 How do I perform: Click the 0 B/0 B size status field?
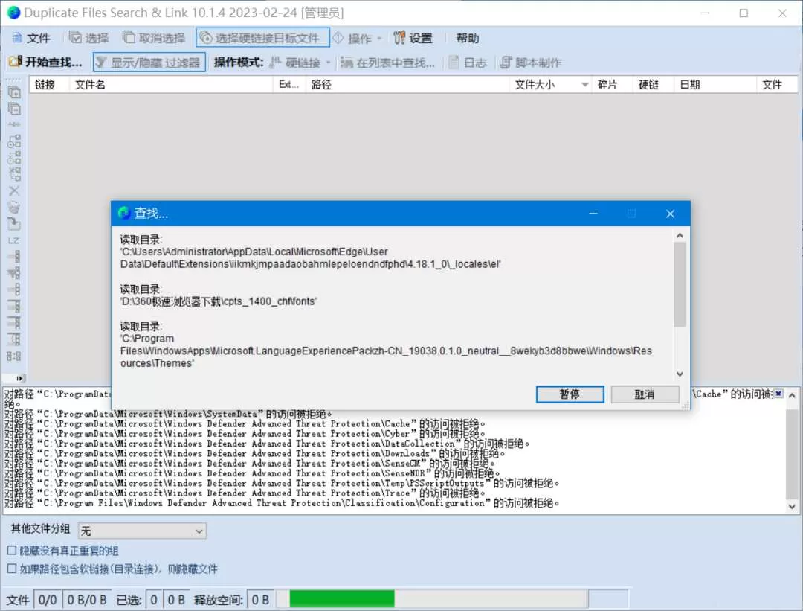click(87, 599)
